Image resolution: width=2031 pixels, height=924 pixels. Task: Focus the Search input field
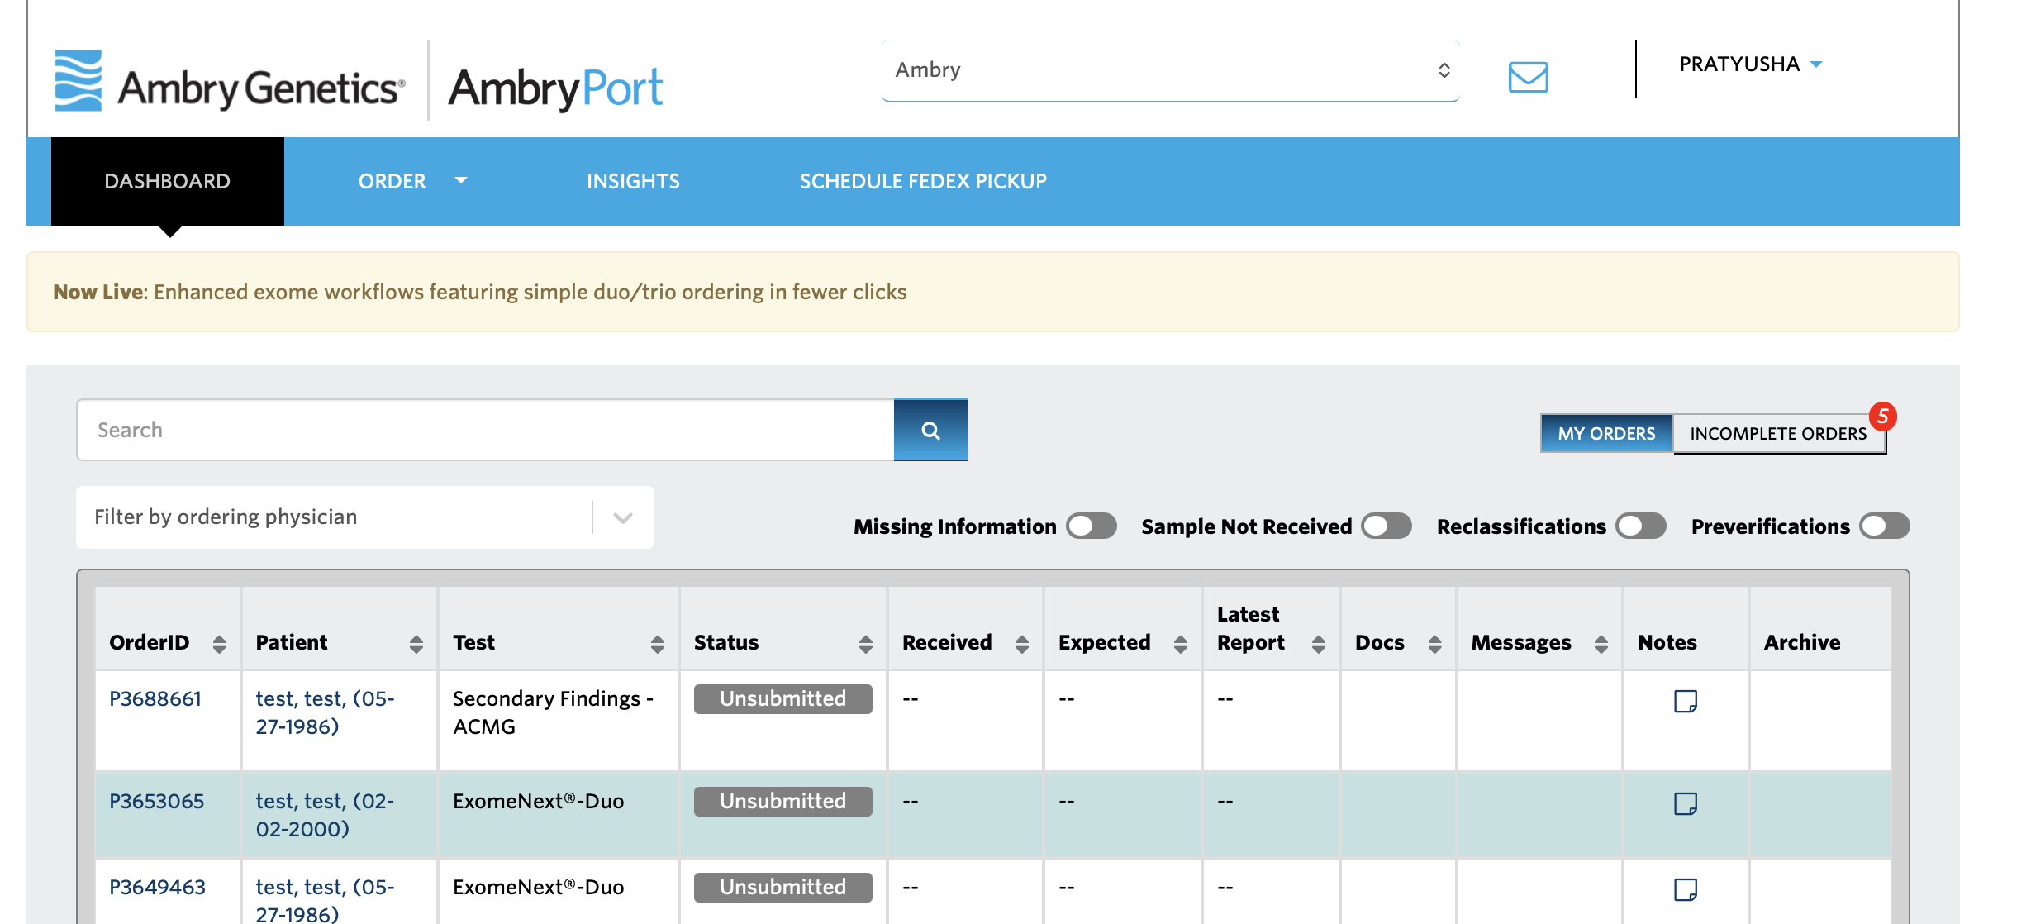point(486,430)
